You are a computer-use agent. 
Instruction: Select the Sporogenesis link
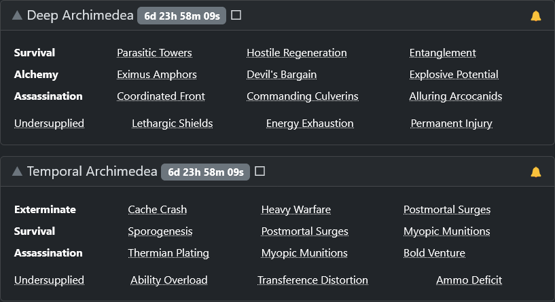tap(160, 231)
